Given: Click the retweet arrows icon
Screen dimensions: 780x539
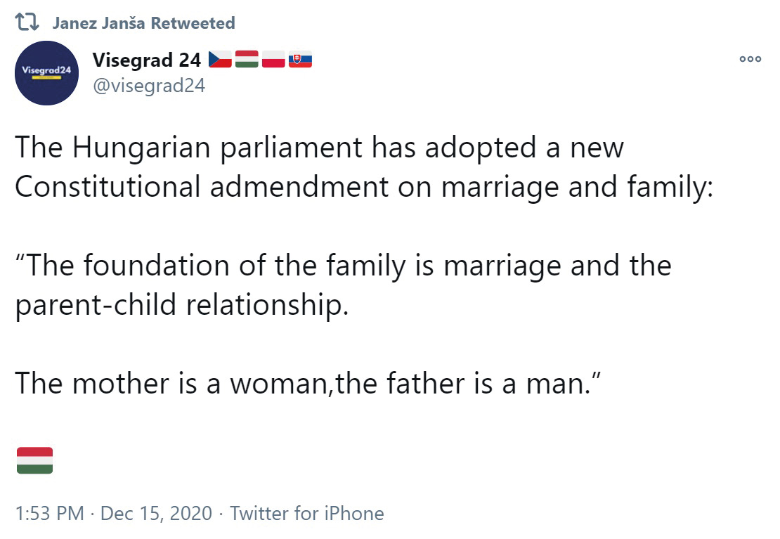Looking at the screenshot, I should (28, 23).
